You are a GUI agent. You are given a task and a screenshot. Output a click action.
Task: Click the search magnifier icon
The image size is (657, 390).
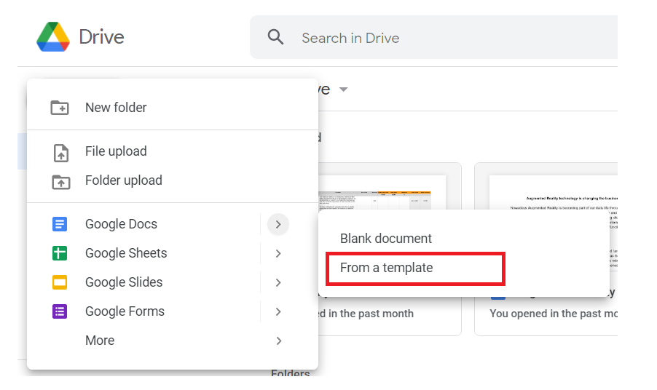tap(276, 37)
